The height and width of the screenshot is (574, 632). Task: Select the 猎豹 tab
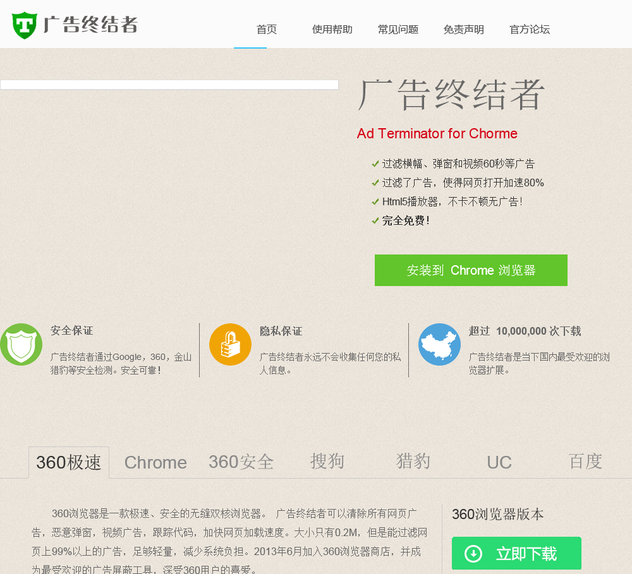point(413,462)
